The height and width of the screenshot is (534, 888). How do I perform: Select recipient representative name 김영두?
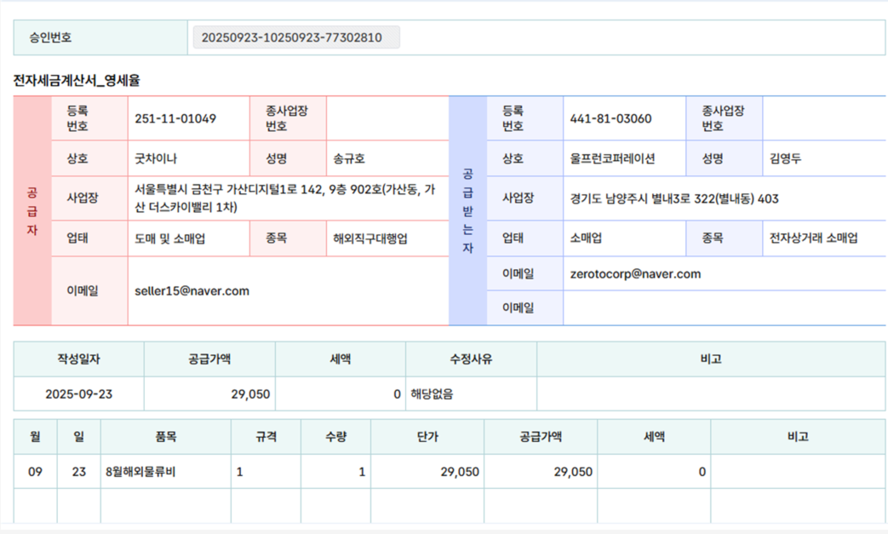pos(785,159)
